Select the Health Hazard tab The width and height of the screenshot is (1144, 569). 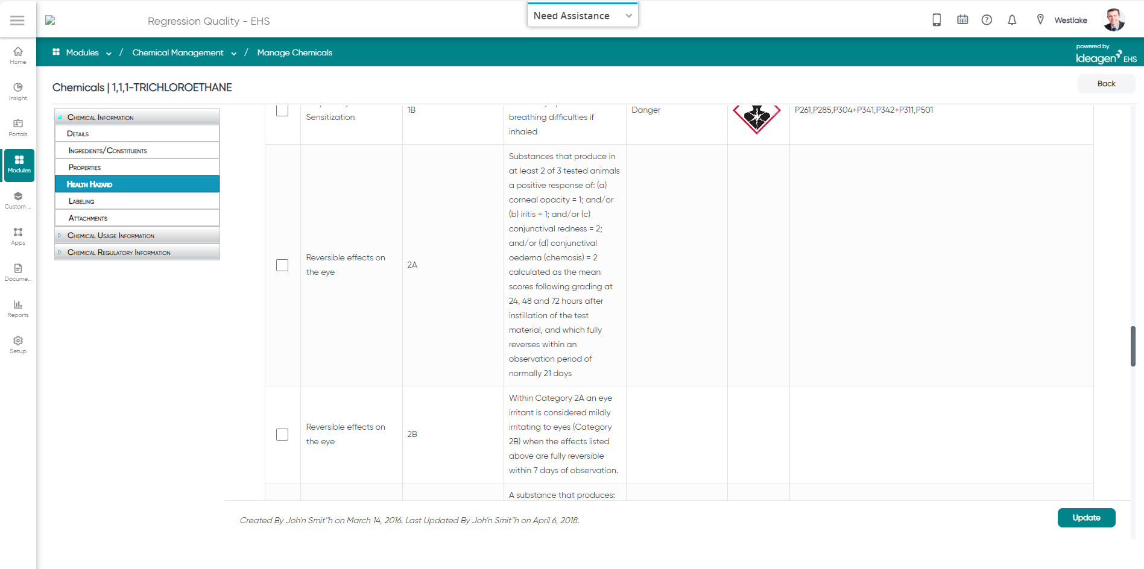[x=137, y=184]
